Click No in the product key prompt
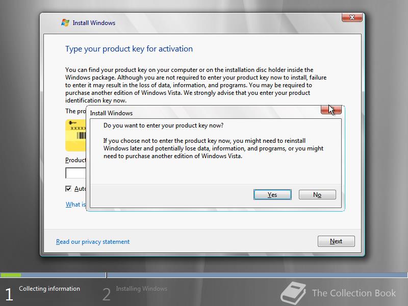 click(x=317, y=195)
